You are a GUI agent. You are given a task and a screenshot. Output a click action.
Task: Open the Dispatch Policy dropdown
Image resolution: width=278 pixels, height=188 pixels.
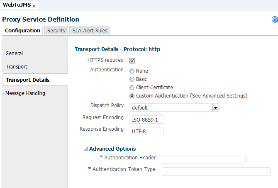click(x=215, y=107)
